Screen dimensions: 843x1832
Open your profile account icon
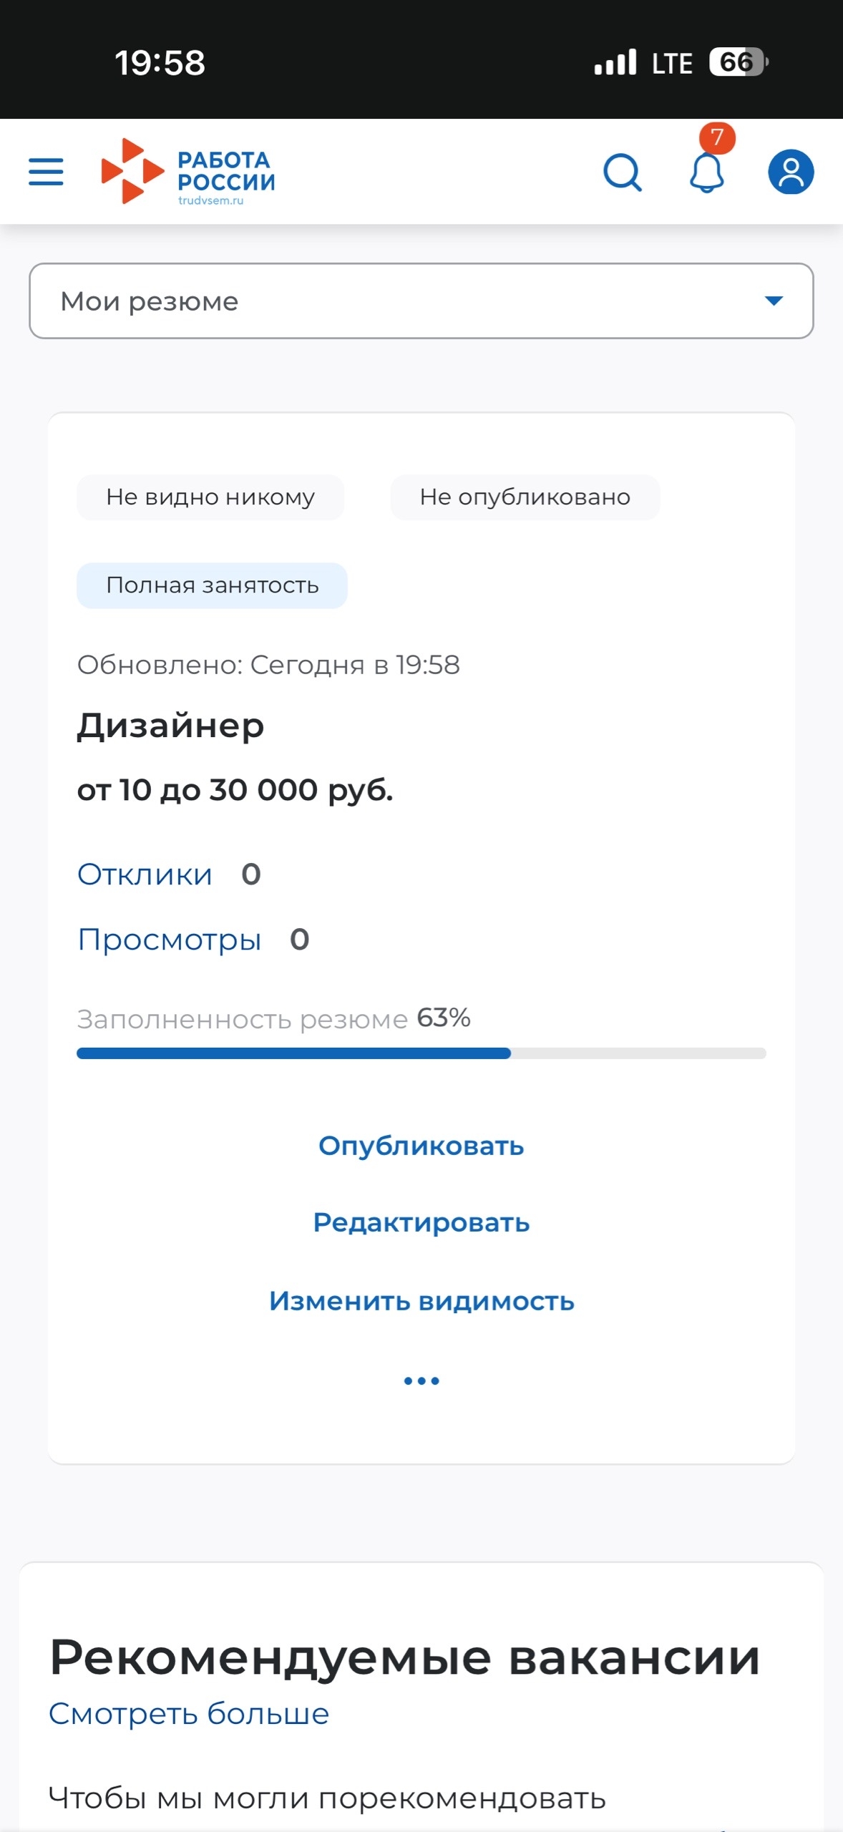click(789, 172)
